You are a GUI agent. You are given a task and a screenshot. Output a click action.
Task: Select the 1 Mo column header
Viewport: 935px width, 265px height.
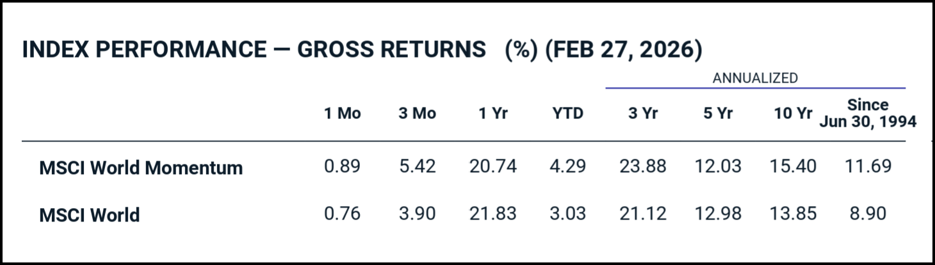coord(342,113)
